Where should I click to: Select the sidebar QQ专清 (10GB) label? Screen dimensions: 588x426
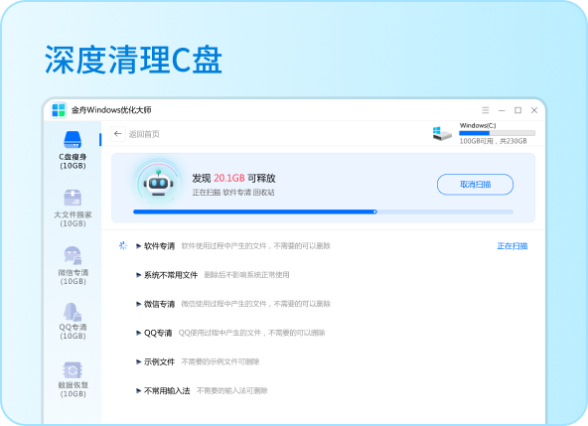pyautogui.click(x=73, y=331)
